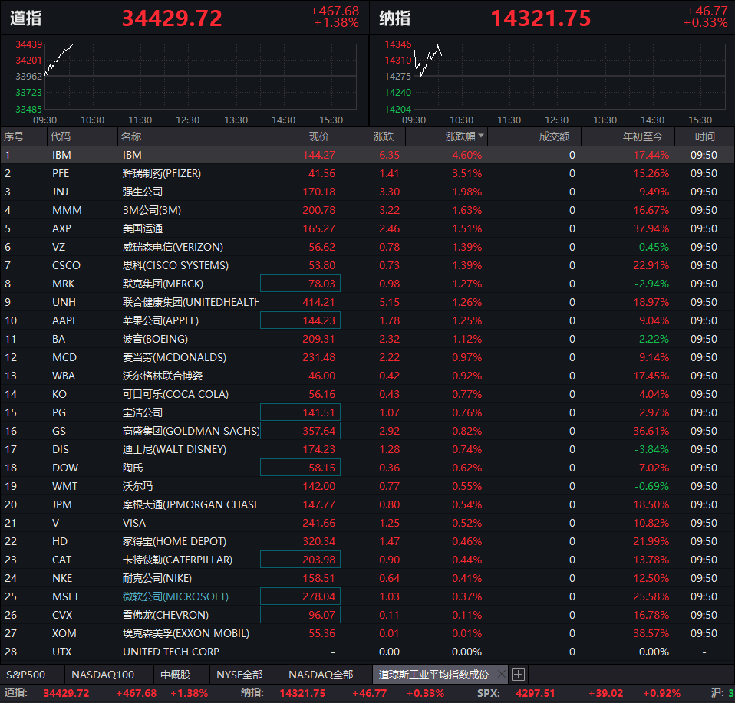Select the 道琼斯工业平均指数成份 tab
This screenshot has width=735, height=703.
point(433,675)
